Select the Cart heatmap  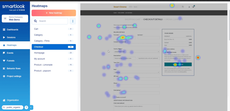[54, 29]
